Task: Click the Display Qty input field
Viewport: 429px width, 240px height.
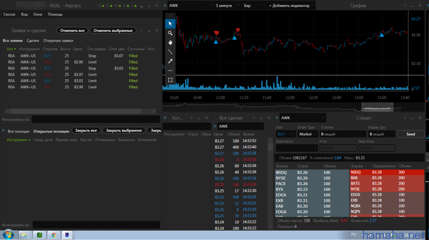Action: (x=381, y=134)
